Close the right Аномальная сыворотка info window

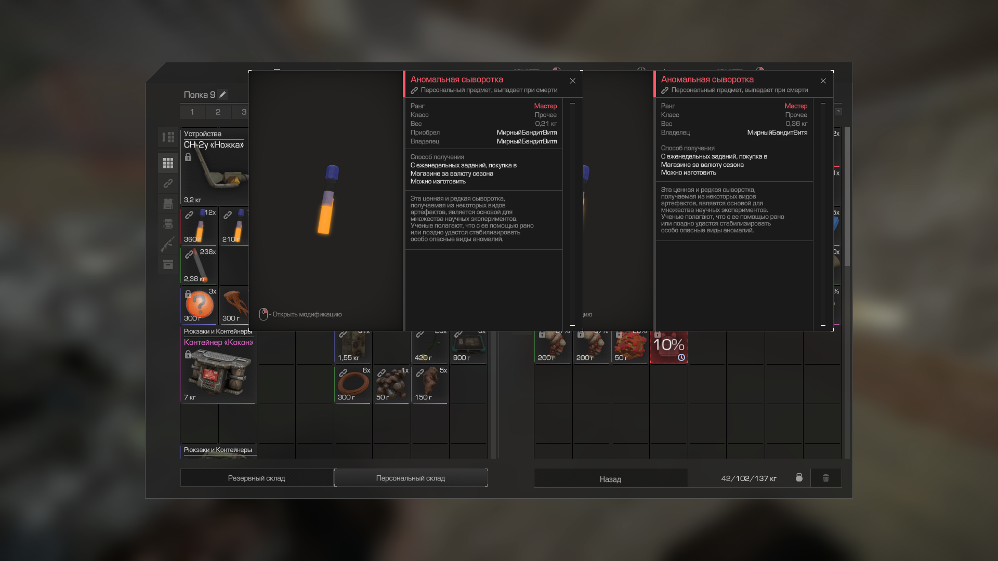823,81
